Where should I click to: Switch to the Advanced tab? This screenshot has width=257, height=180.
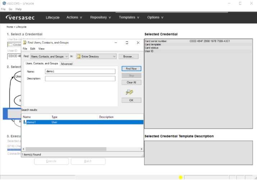tap(66, 64)
